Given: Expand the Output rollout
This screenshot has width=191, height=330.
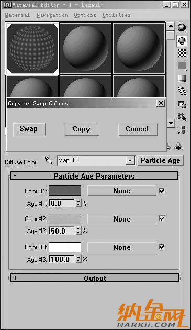Looking at the screenshot, I should pos(95,278).
